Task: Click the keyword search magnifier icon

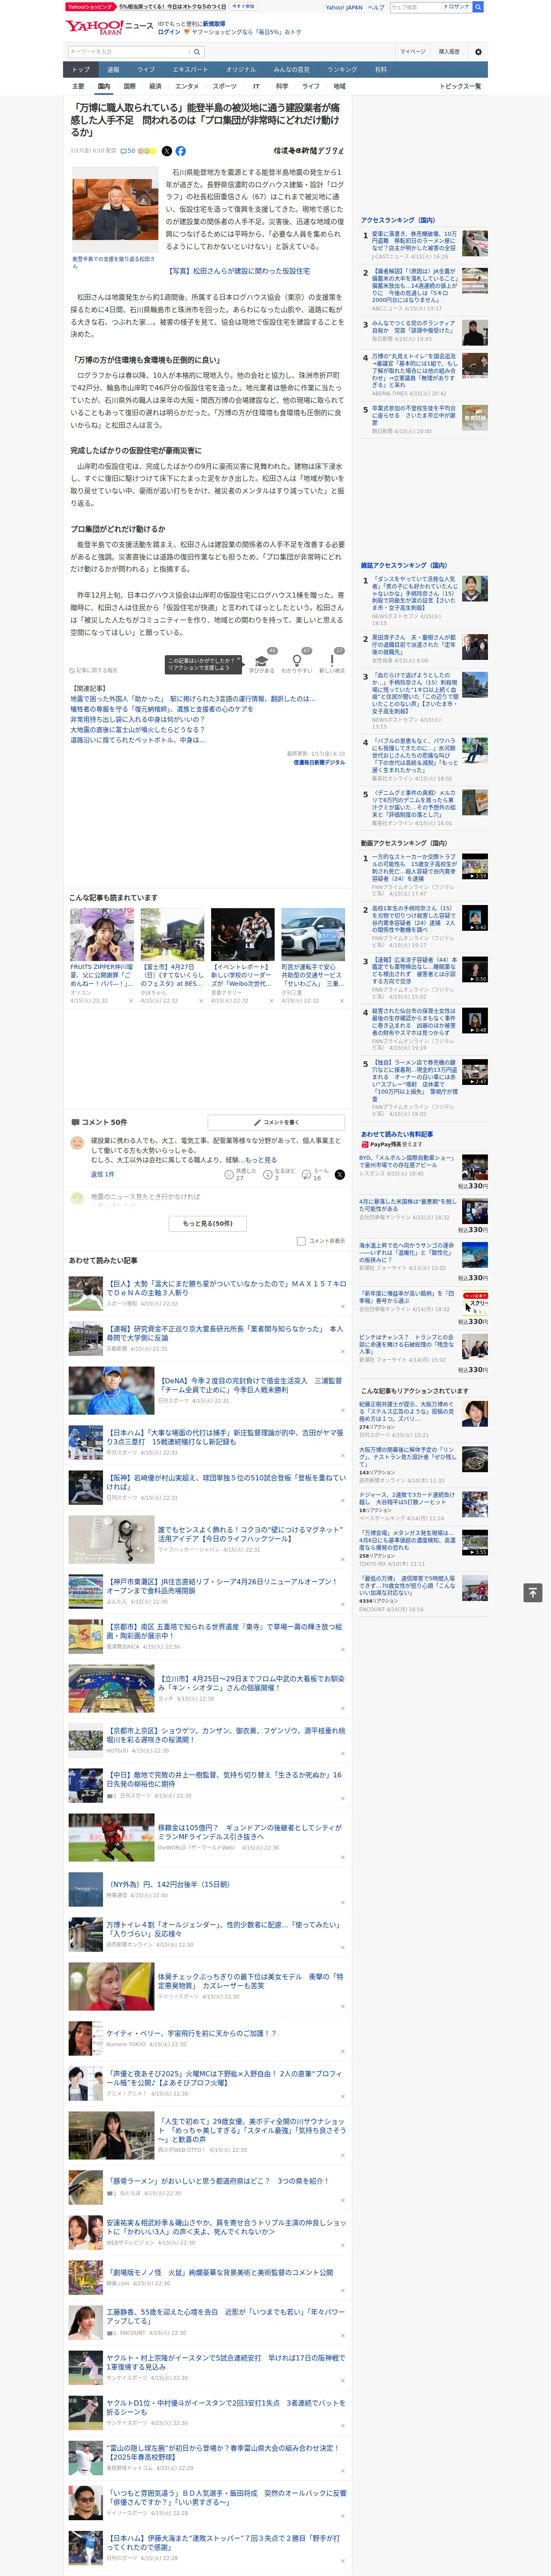Action: tap(197, 52)
